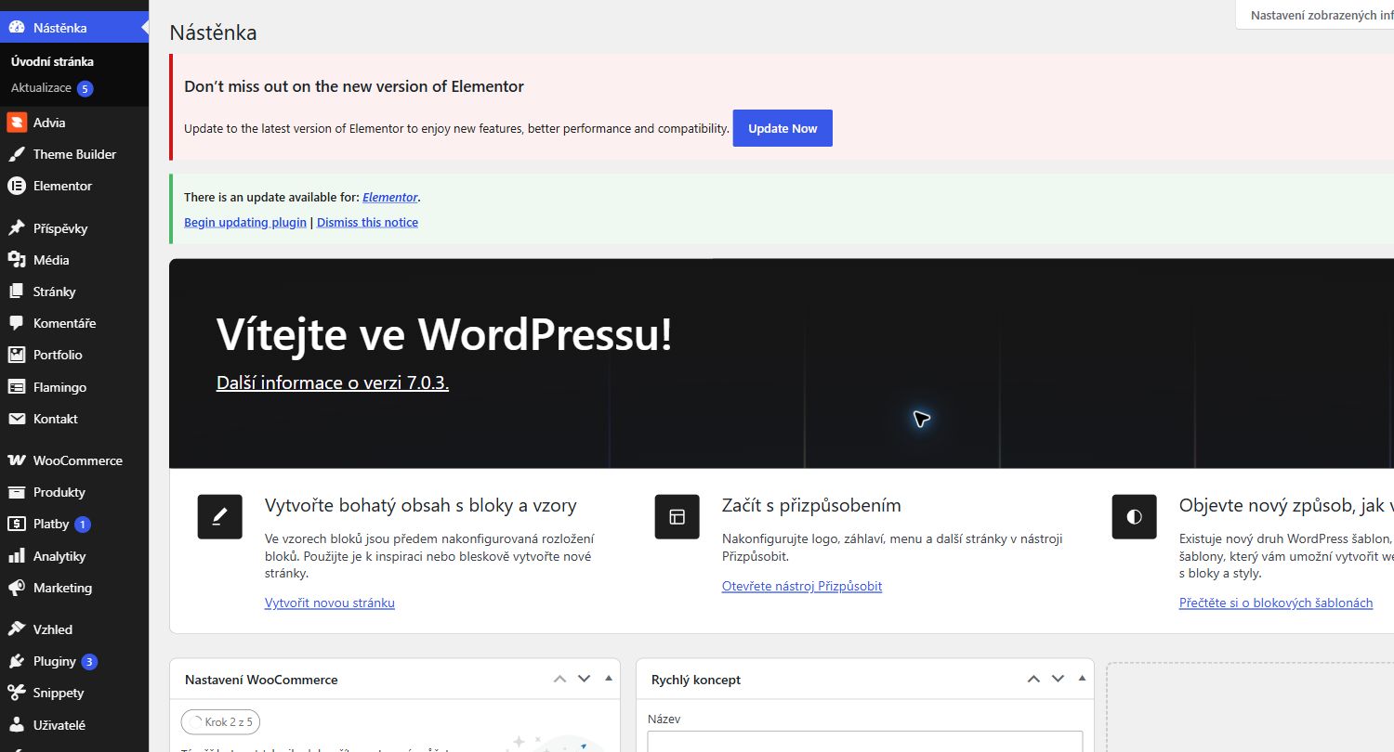The image size is (1394, 752).
Task: Click the Analytiky bar chart icon
Action: 17,556
